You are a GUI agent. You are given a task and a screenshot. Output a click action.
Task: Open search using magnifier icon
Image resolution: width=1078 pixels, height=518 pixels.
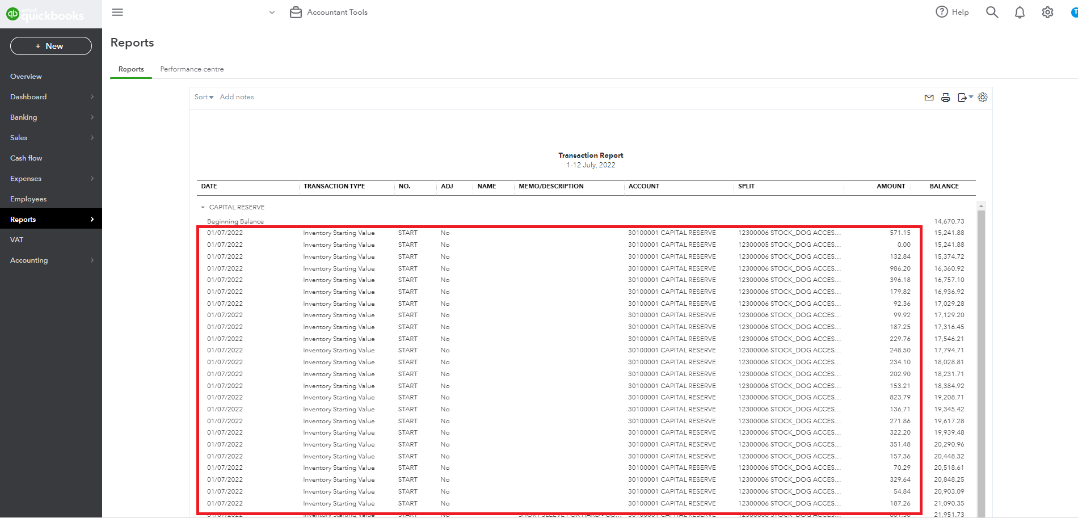[x=992, y=12]
